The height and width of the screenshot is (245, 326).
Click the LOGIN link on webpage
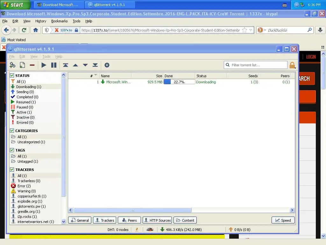coord(311,57)
